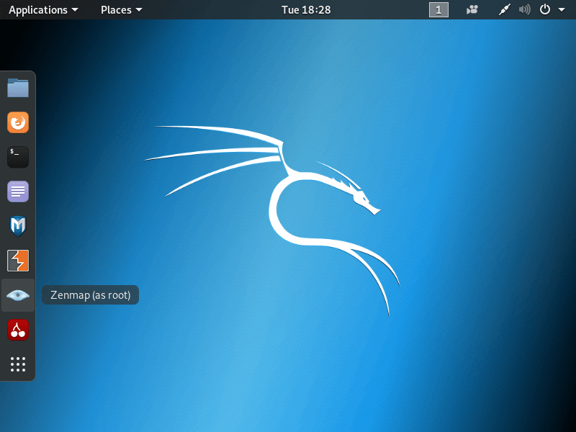Open the Files folder from the dock
Viewport: 576px width, 432px height.
coord(17,88)
